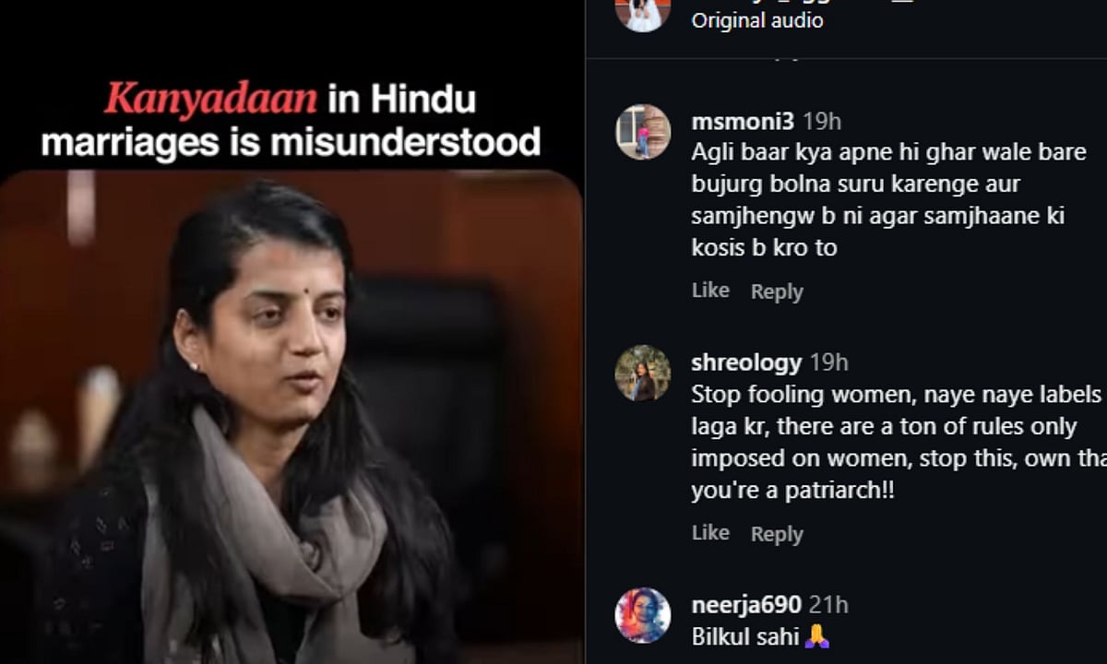
Task: Like shreology's comment
Action: (710, 533)
